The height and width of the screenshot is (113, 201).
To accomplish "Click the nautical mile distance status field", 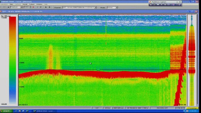I will 118,108.
